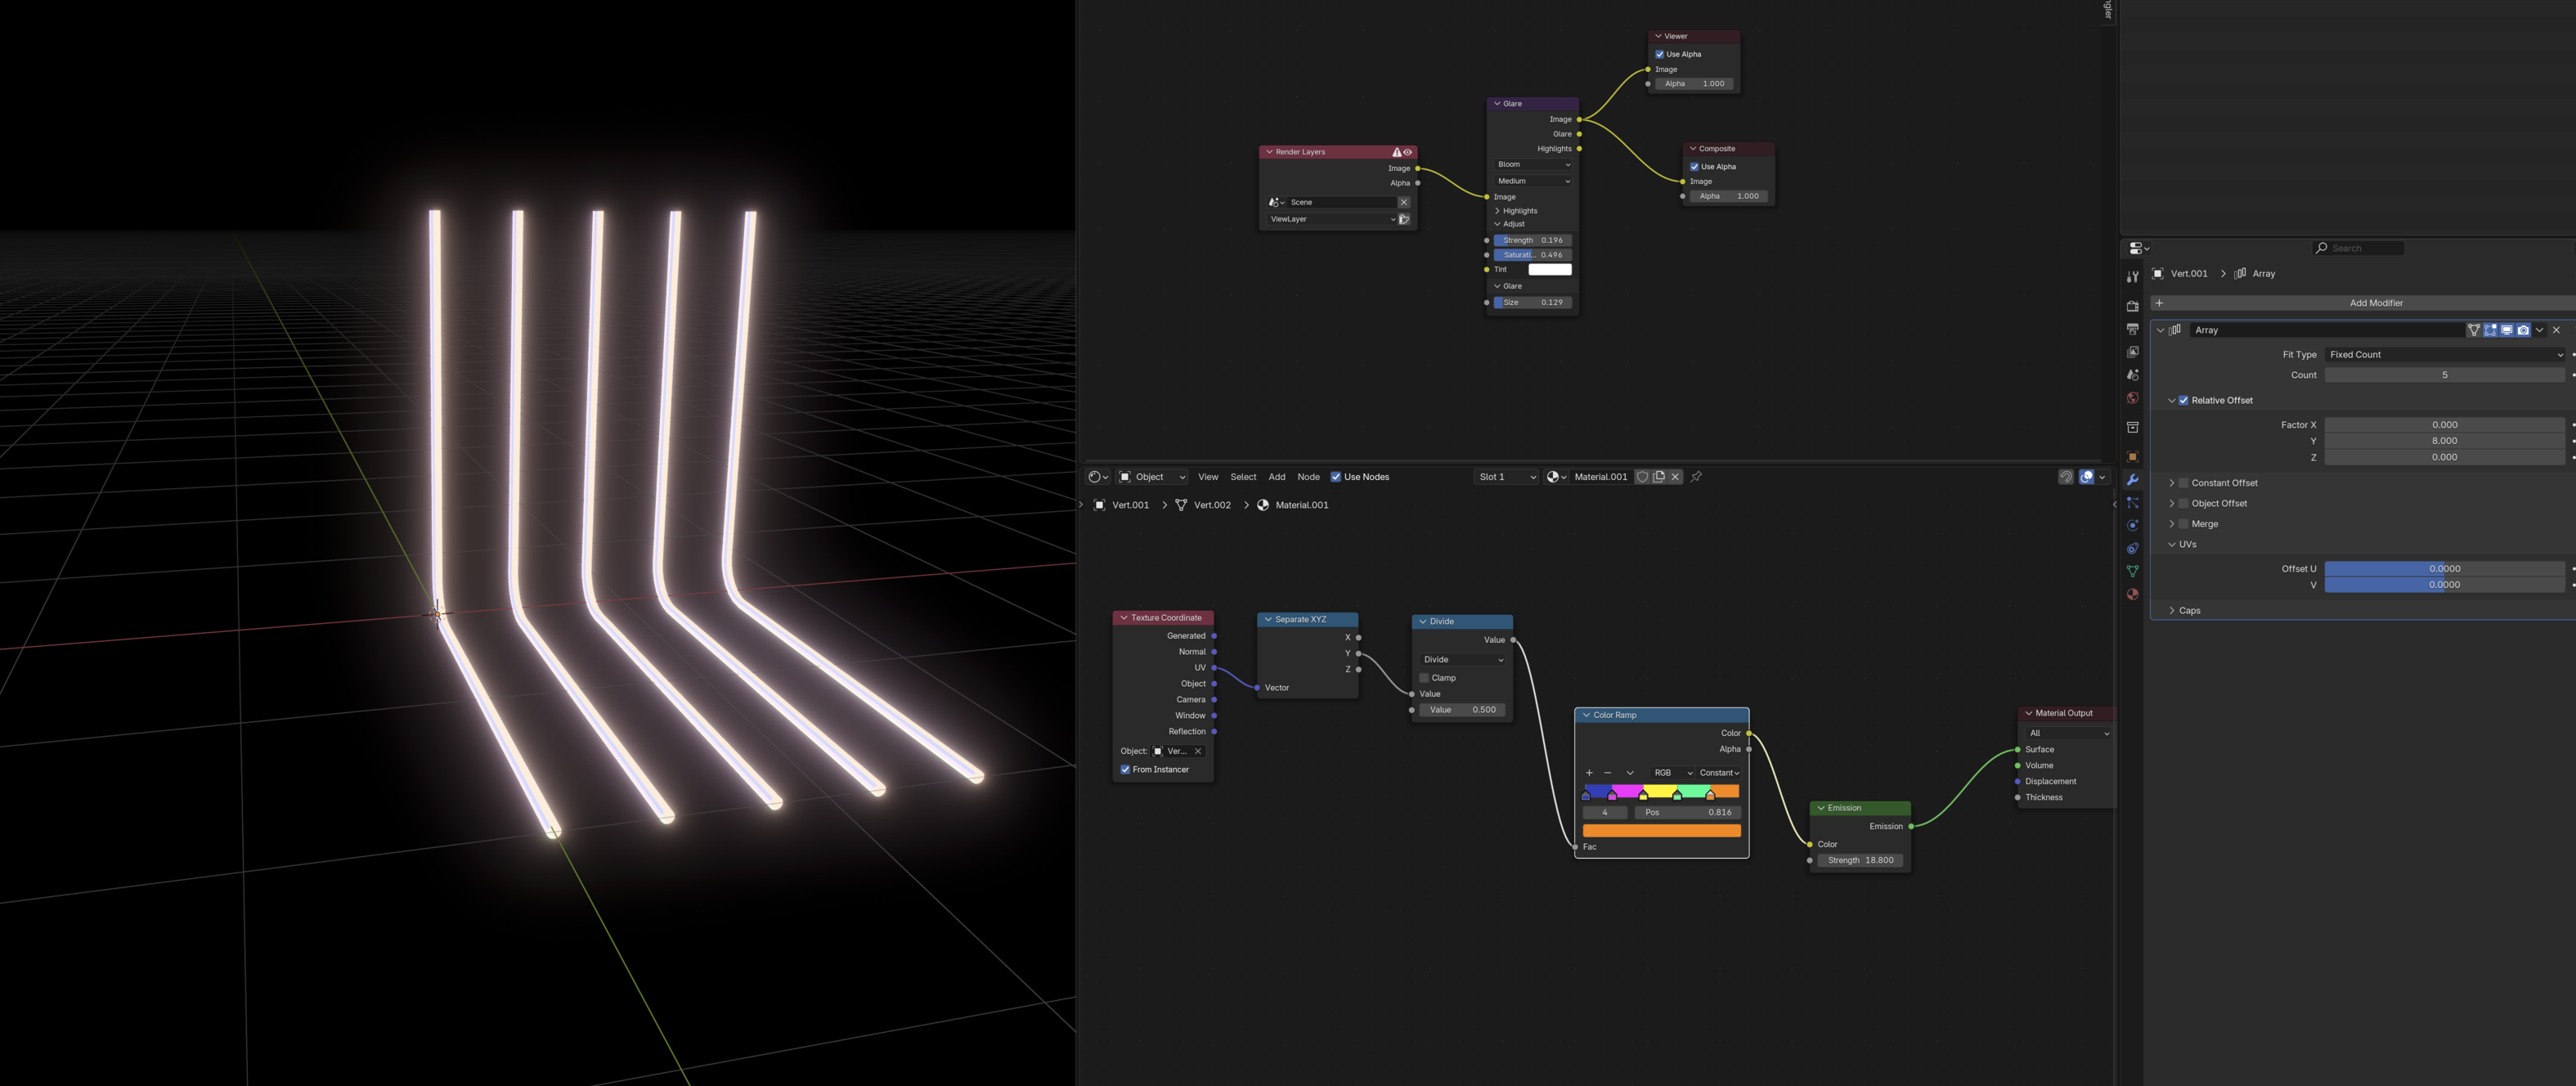This screenshot has height=1086, width=2576.
Task: Select the Modifiers wrench tab
Action: [x=2132, y=479]
